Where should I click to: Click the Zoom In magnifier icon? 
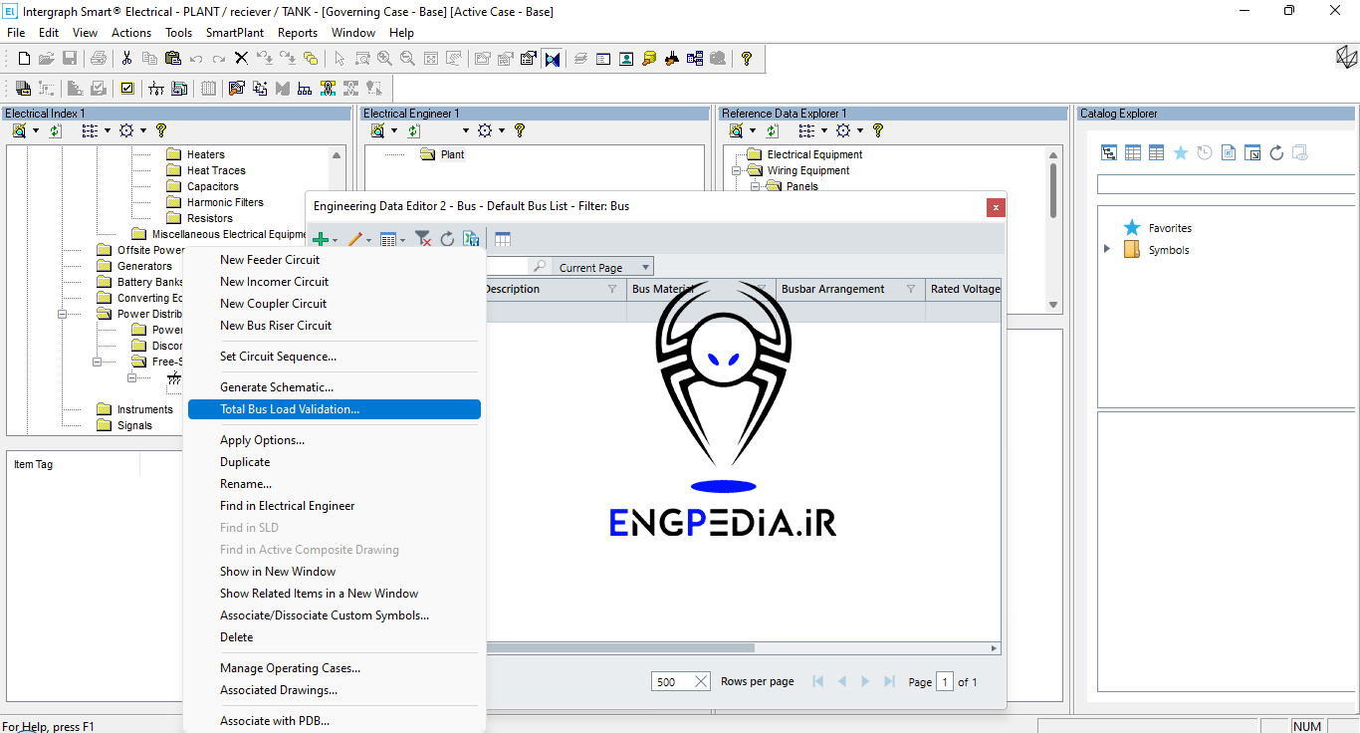click(x=384, y=59)
